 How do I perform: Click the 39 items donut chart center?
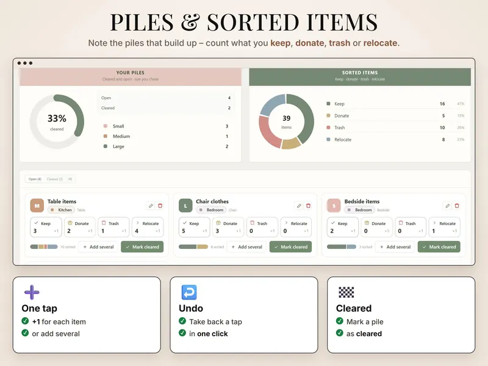pyautogui.click(x=286, y=121)
